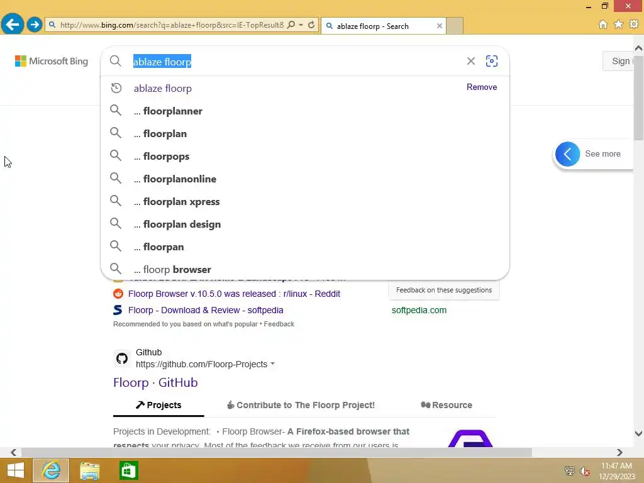Click the Microsoft Bing logo

pyautogui.click(x=52, y=61)
